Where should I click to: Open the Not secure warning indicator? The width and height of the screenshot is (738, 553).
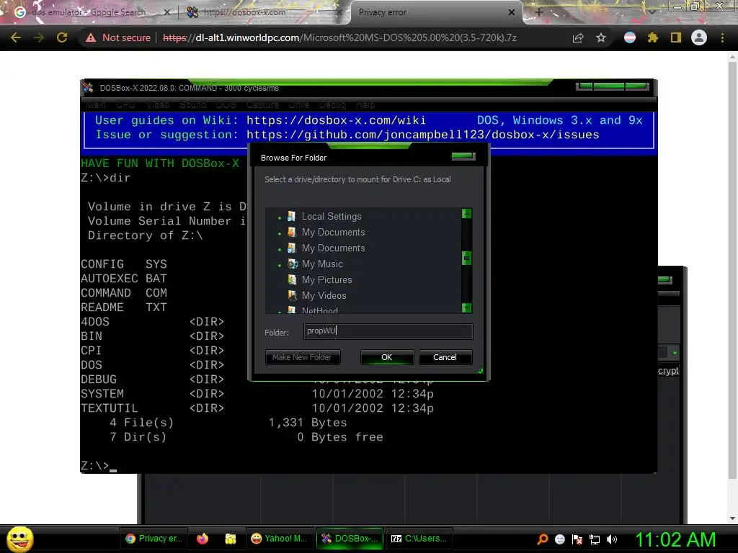[x=118, y=37]
